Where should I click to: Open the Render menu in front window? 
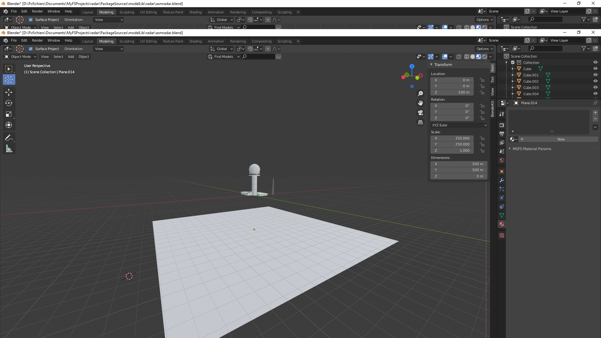(37, 40)
